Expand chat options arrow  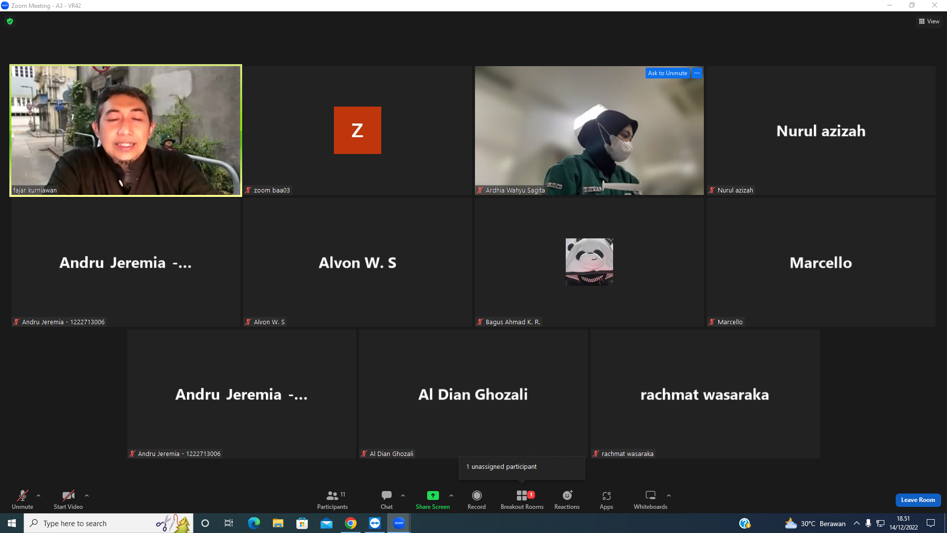pyautogui.click(x=403, y=495)
